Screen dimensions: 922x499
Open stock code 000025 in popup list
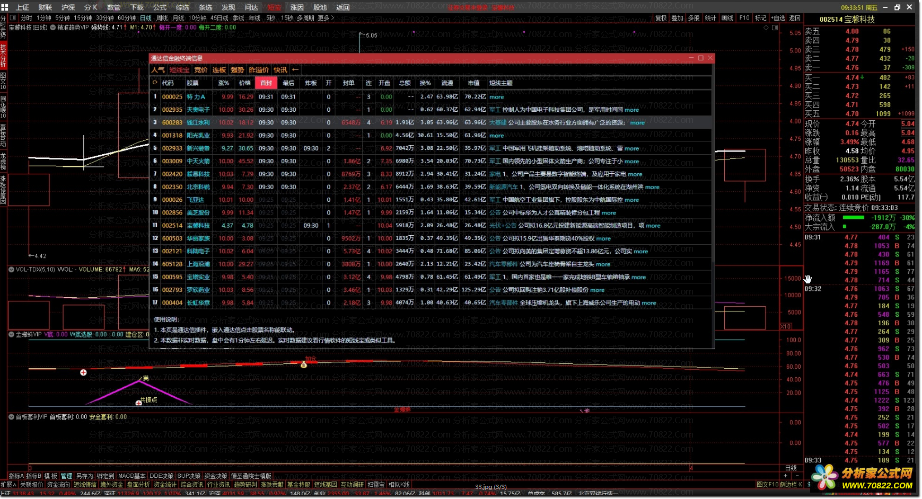(x=172, y=97)
